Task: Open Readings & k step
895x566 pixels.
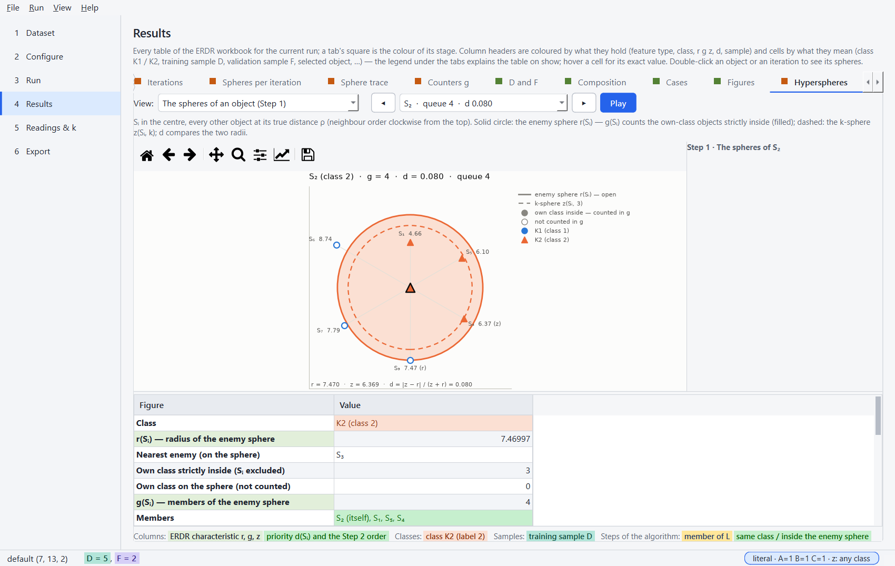Action: point(61,127)
